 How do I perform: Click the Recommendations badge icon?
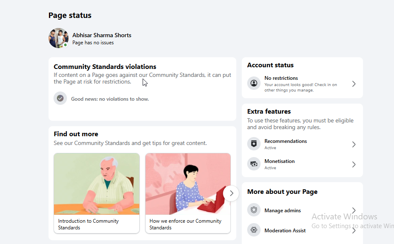click(254, 144)
